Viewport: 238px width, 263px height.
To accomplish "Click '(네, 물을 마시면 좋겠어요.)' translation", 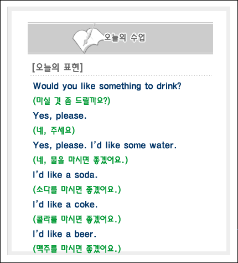I will coord(80,160).
